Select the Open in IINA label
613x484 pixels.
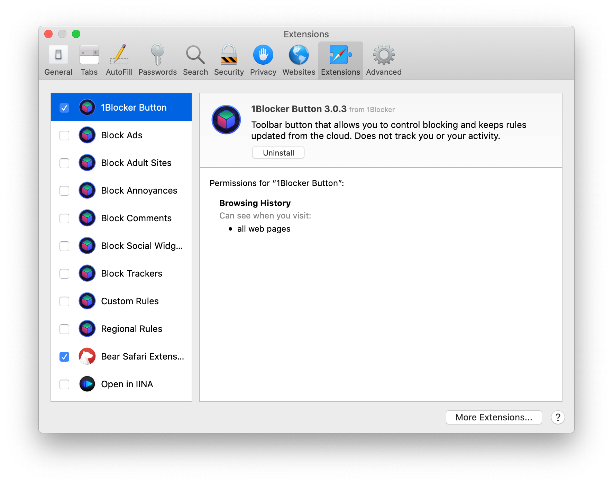127,384
